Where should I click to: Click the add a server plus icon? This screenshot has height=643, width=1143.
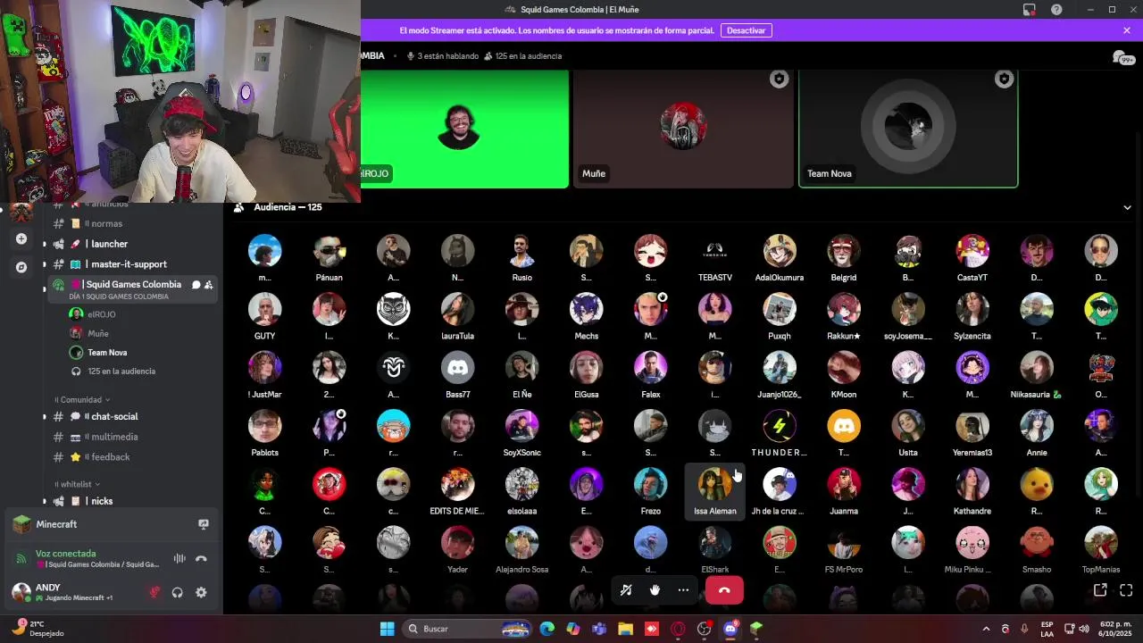pos(21,238)
